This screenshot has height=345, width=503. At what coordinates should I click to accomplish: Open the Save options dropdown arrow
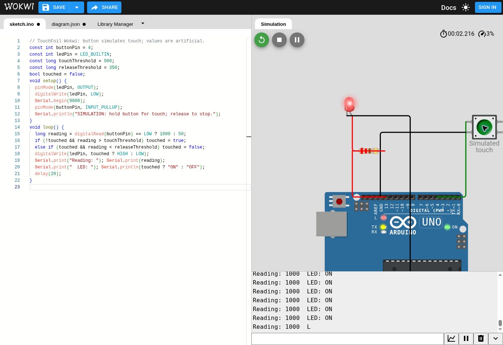(x=77, y=7)
